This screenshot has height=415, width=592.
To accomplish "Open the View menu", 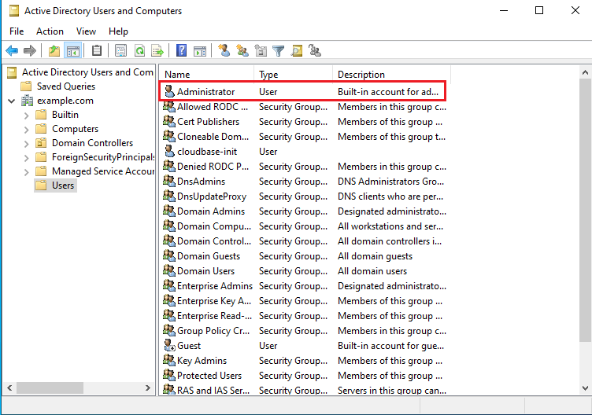I will [x=86, y=31].
